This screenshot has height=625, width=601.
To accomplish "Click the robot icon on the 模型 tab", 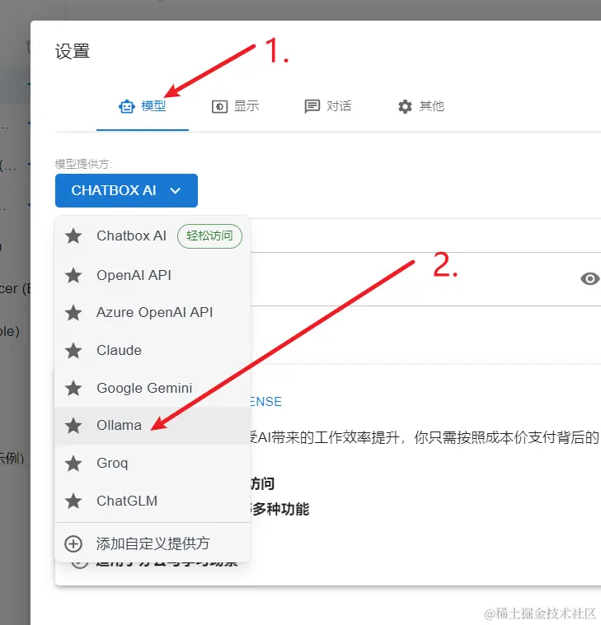I will 127,106.
